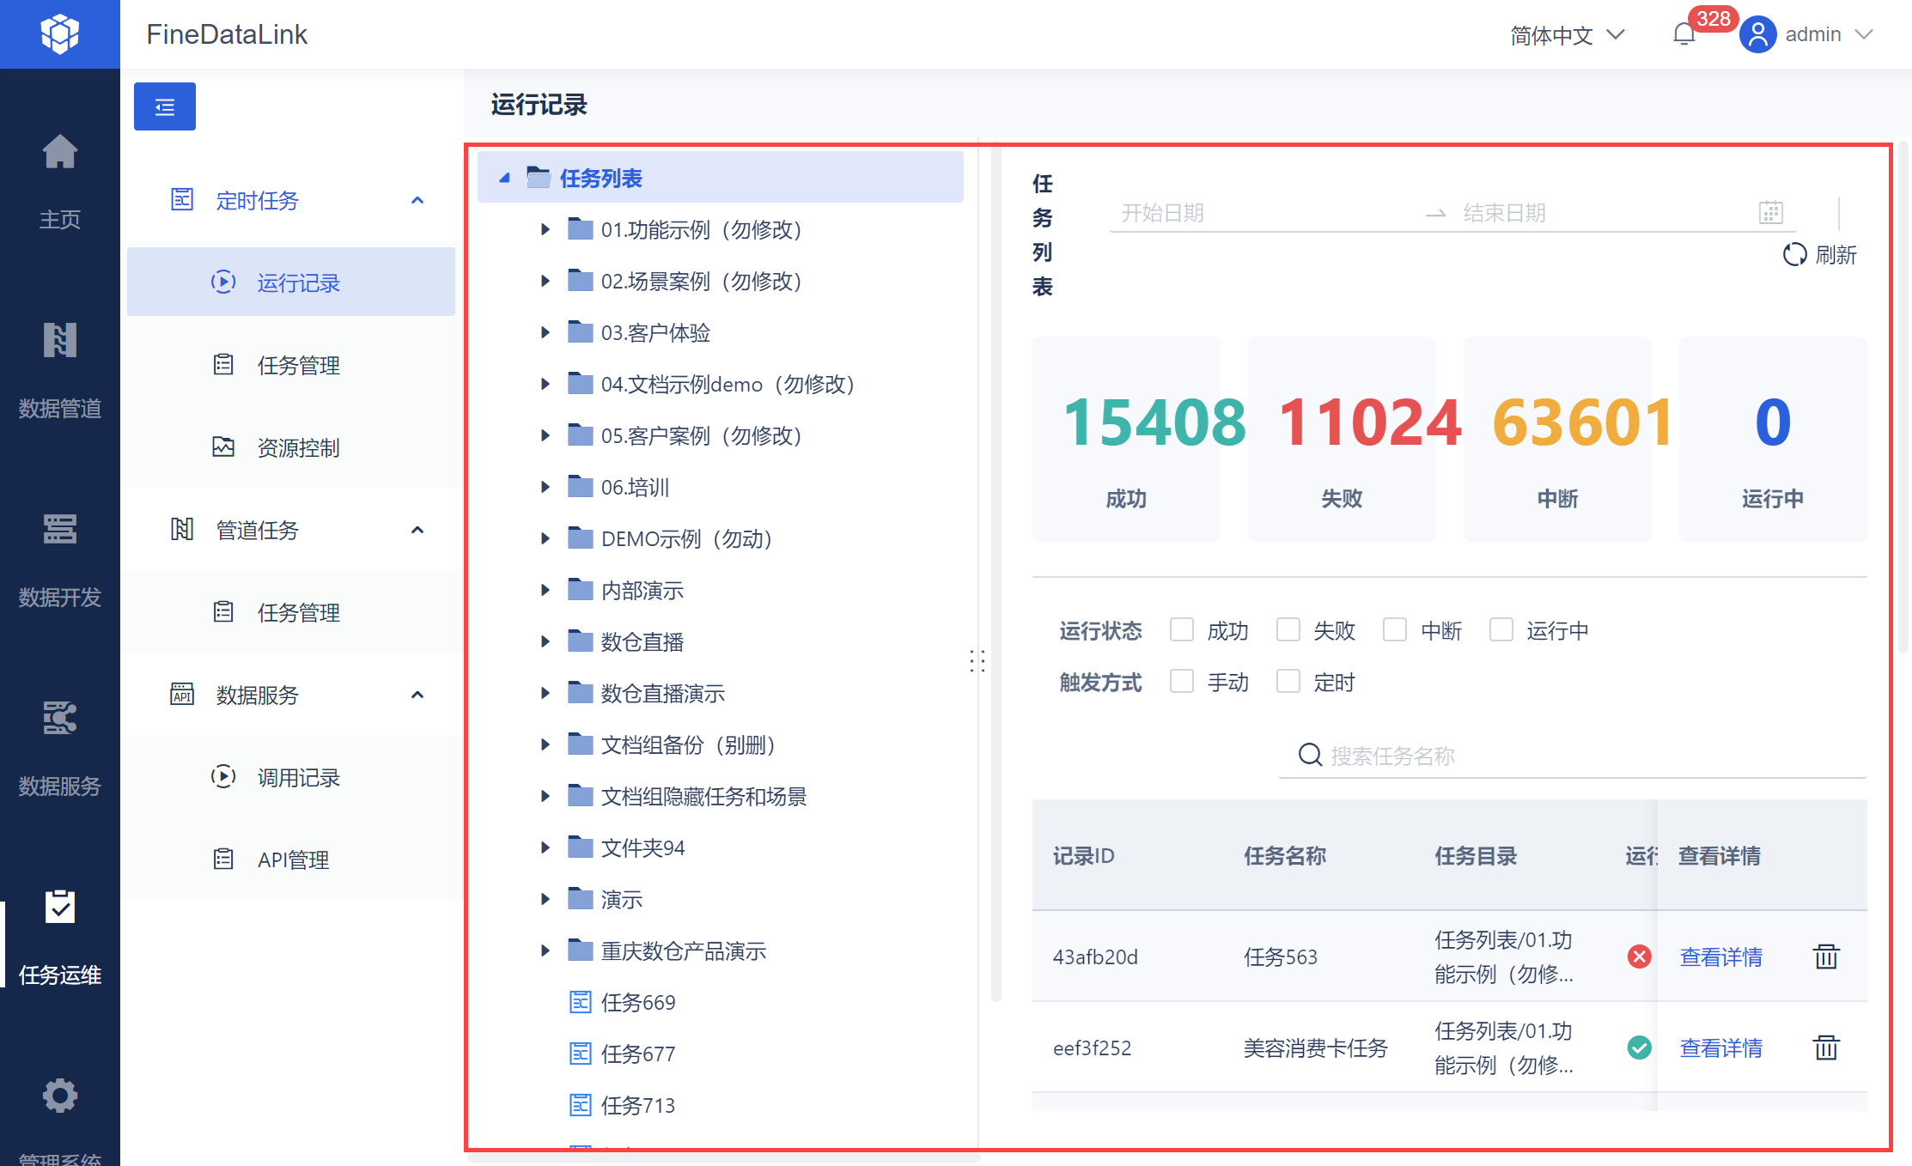This screenshot has width=1912, height=1166.
Task: Click the 刷新 refresh icon
Action: tap(1794, 255)
